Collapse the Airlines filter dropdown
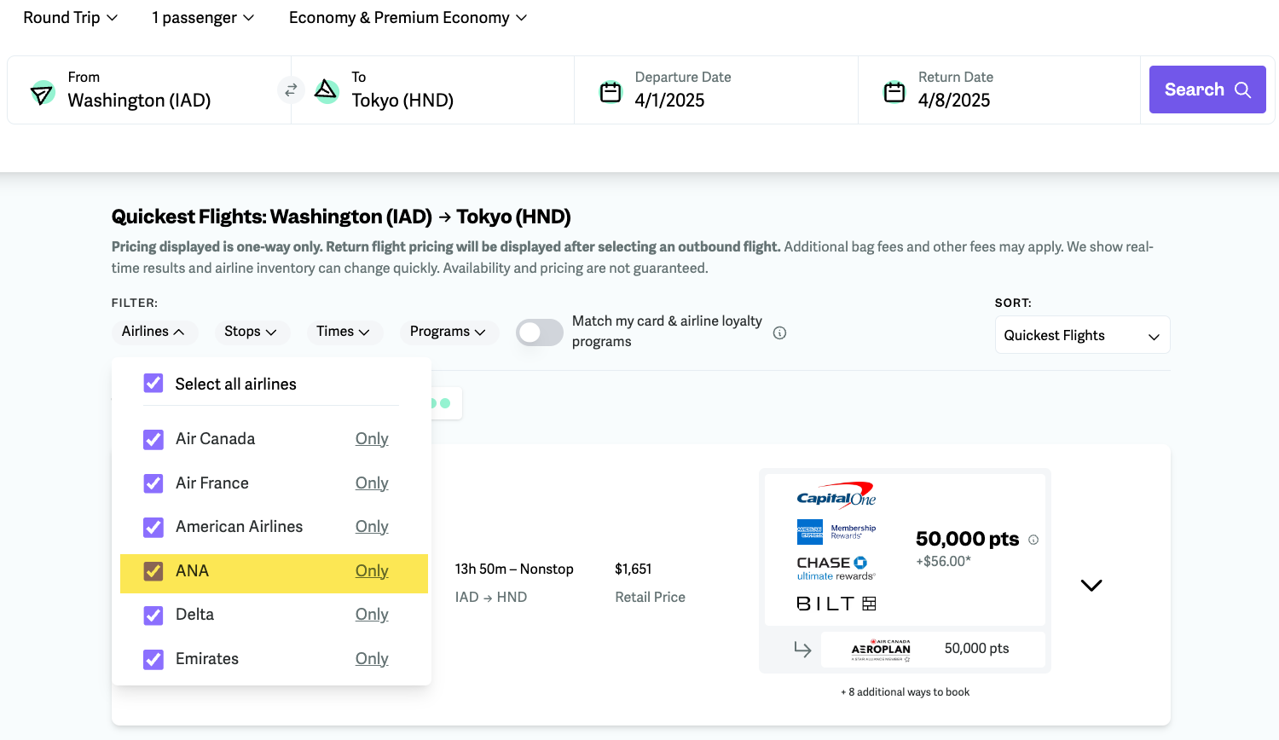This screenshot has height=740, width=1279. point(153,332)
